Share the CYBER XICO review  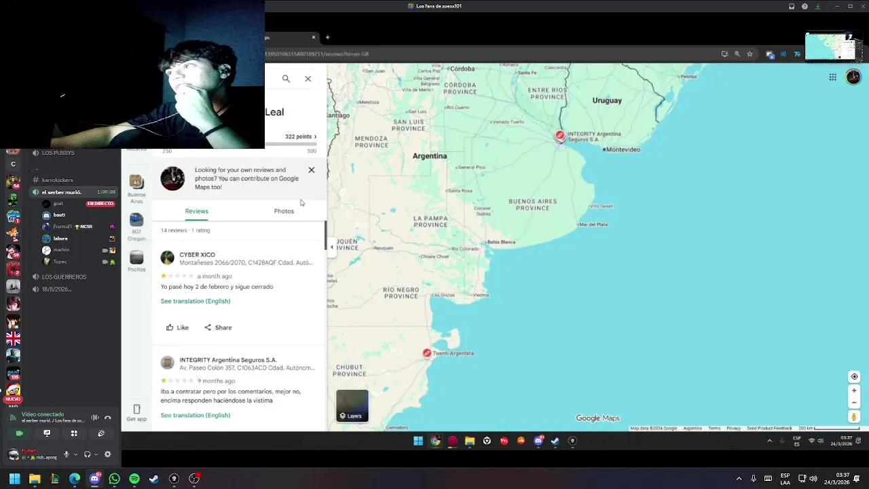click(218, 327)
